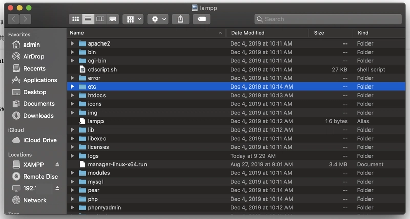410x219 pixels.
Task: Open Recents in sidebar
Action: click(x=29, y=69)
